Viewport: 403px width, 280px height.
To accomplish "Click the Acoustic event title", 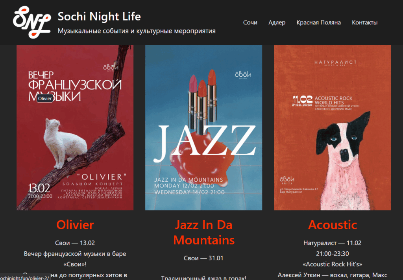I will (x=332, y=225).
